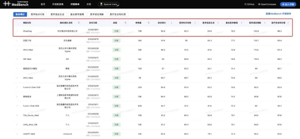This screenshot has height=139, width=300.
Task: Click the 32B parameter cell
Action: click(140, 87)
